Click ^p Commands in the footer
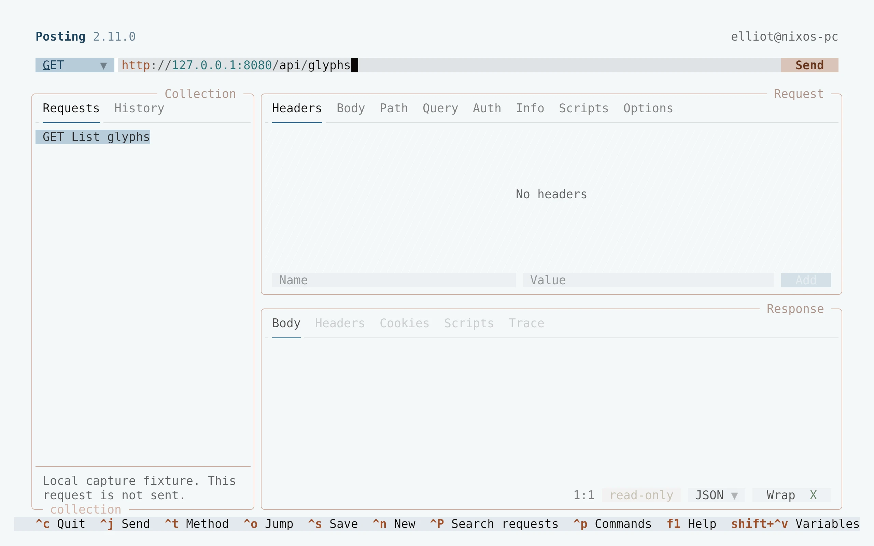 click(x=612, y=523)
